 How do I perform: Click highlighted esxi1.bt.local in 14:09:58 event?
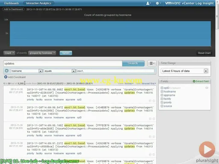coord(75,90)
